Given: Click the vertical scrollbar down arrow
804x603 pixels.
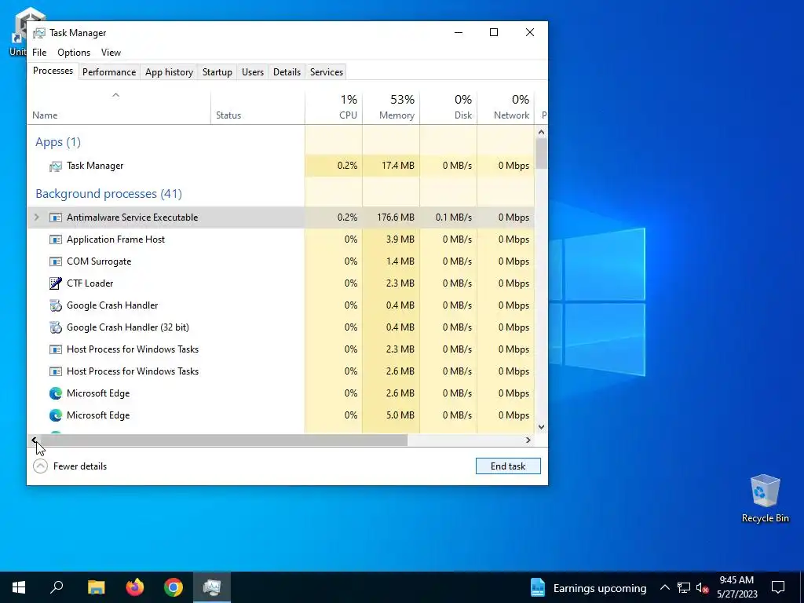Looking at the screenshot, I should [x=541, y=426].
